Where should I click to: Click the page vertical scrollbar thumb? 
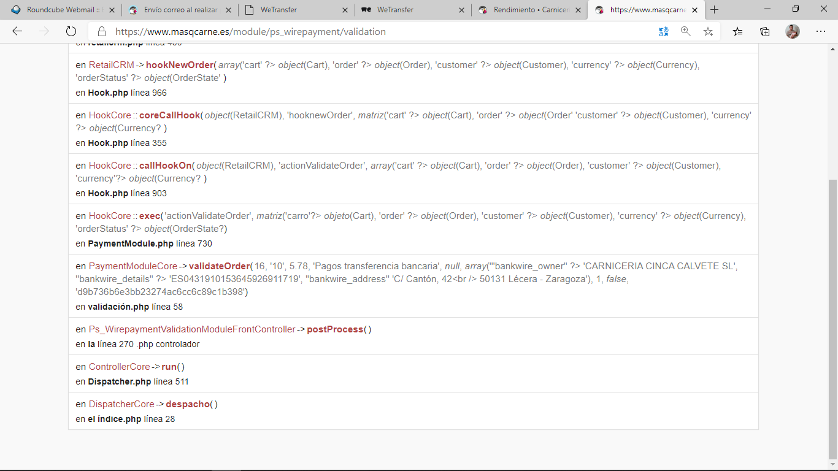832,319
